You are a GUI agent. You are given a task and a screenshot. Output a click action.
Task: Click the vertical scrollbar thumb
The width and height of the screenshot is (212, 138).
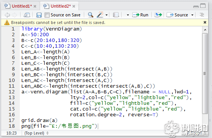(x=205, y=74)
